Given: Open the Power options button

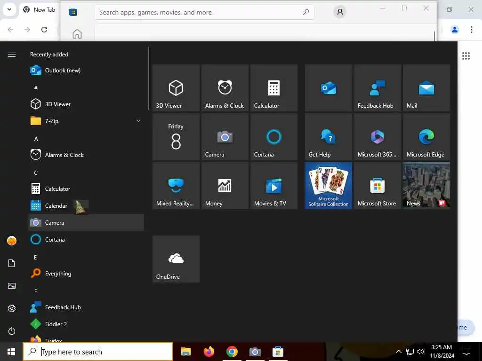Looking at the screenshot, I should pyautogui.click(x=12, y=331).
